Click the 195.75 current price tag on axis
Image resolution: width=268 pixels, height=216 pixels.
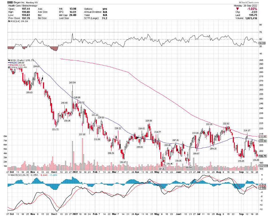[x=262, y=156]
